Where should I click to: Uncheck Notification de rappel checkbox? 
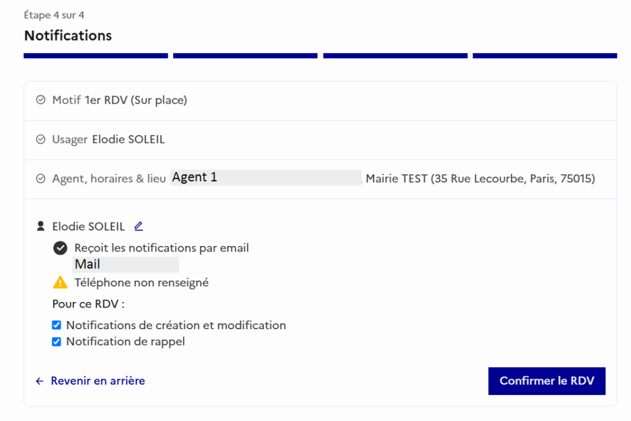(x=56, y=341)
